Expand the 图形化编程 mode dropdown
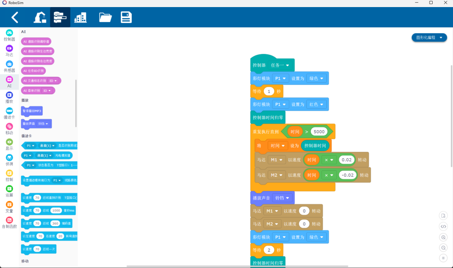Screen dimensions: 453x268 coord(429,38)
